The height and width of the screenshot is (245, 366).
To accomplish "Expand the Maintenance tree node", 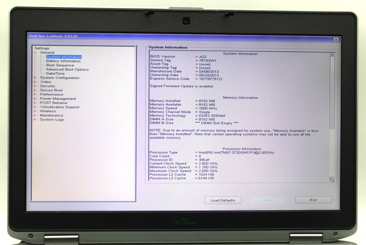I will click(x=35, y=115).
